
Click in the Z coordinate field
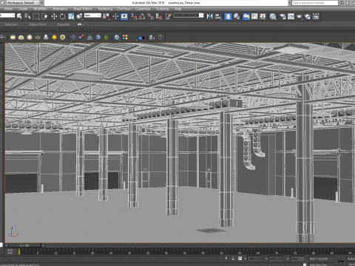(x=297, y=259)
